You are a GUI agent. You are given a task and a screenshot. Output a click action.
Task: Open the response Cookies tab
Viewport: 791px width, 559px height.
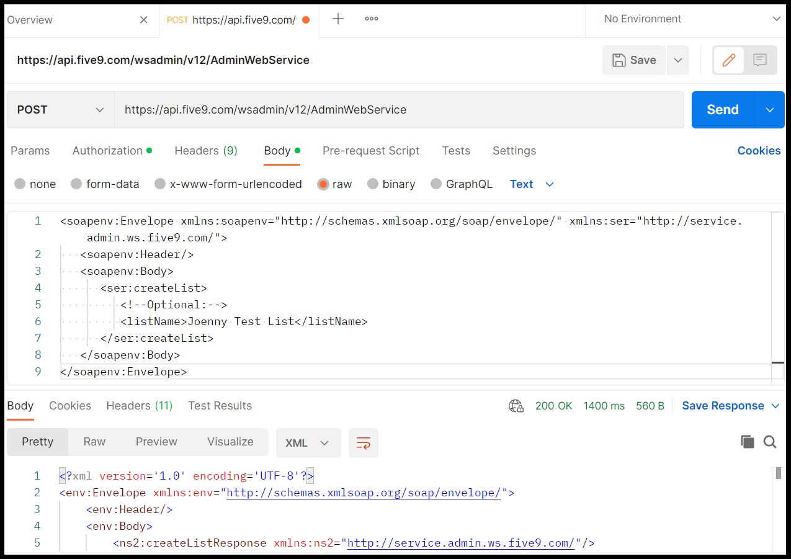pyautogui.click(x=70, y=406)
